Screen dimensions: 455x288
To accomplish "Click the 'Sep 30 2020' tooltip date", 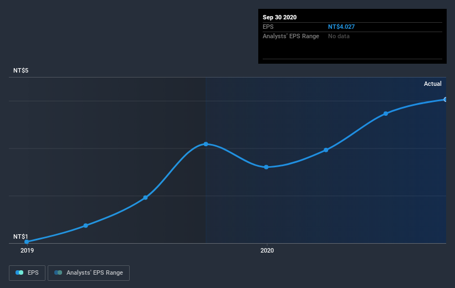I will pos(279,17).
